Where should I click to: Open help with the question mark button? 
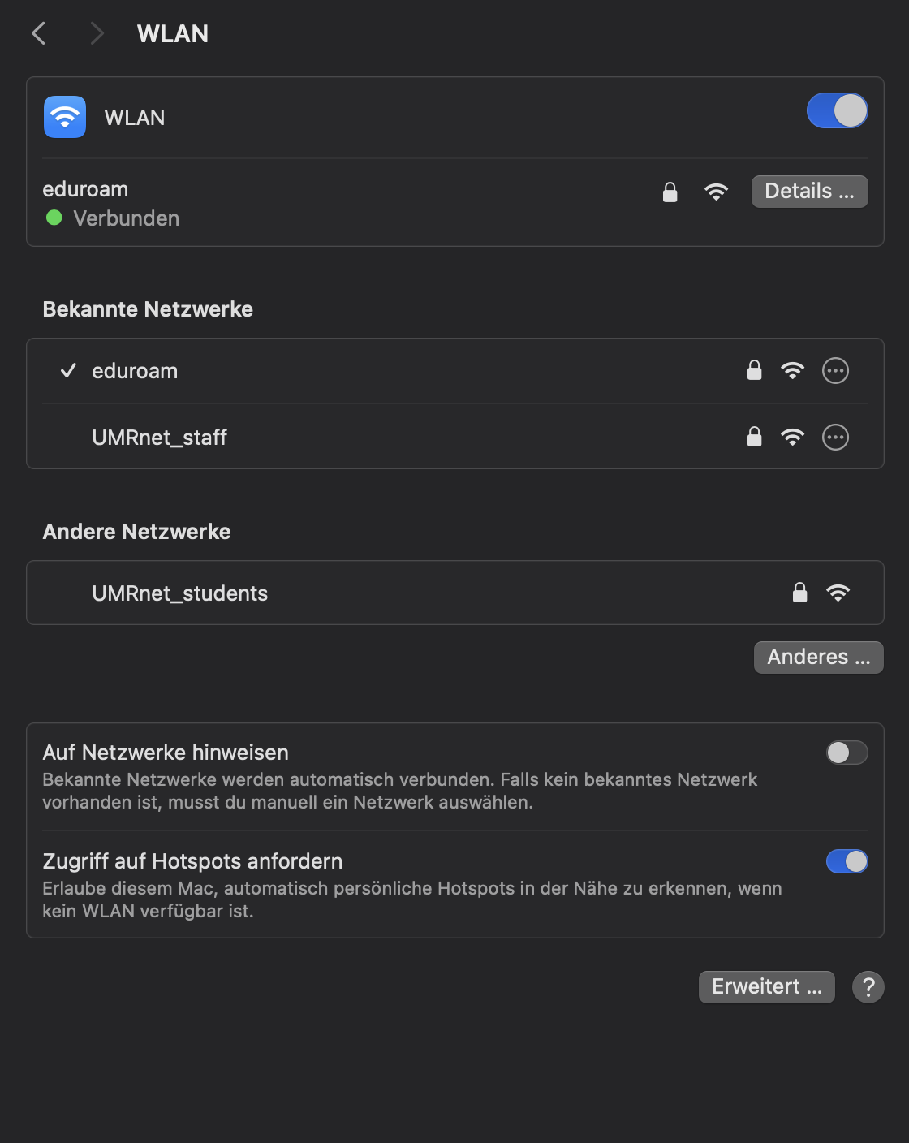point(868,987)
